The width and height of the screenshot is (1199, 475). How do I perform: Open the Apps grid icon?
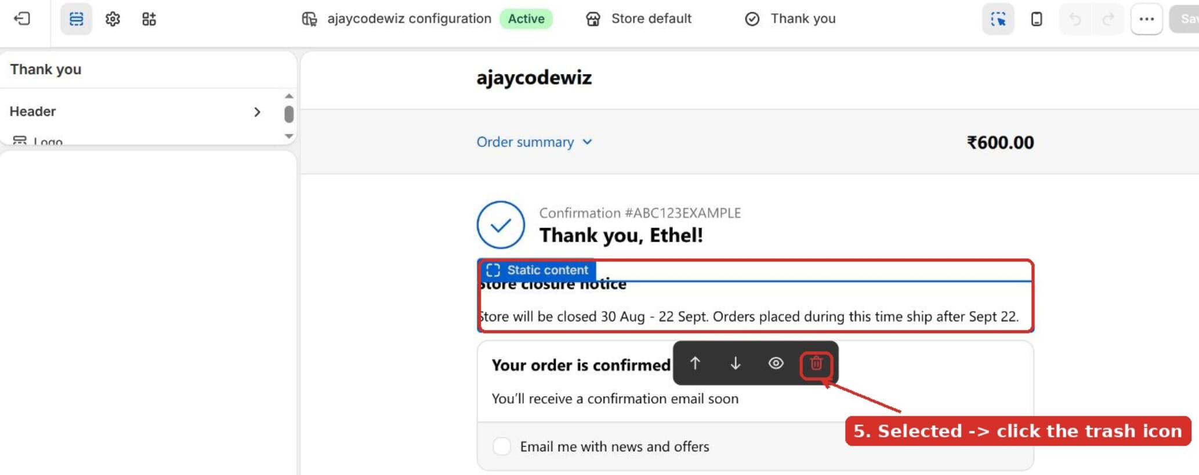click(149, 19)
